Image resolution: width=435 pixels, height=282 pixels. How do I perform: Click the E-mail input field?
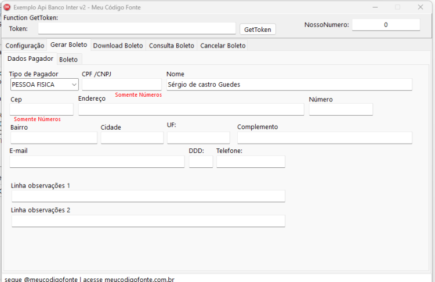(x=97, y=162)
